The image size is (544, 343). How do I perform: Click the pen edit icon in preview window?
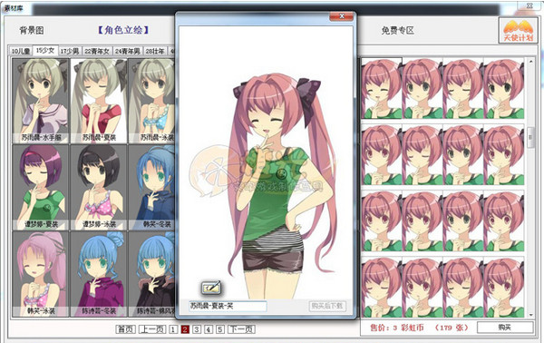tap(211, 288)
